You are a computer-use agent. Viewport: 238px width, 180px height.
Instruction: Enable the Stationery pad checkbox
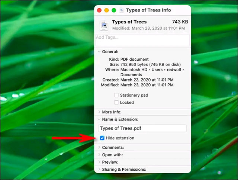(x=116, y=95)
